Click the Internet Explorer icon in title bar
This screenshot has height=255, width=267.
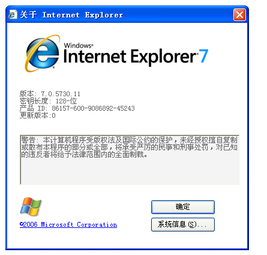[x=13, y=14]
